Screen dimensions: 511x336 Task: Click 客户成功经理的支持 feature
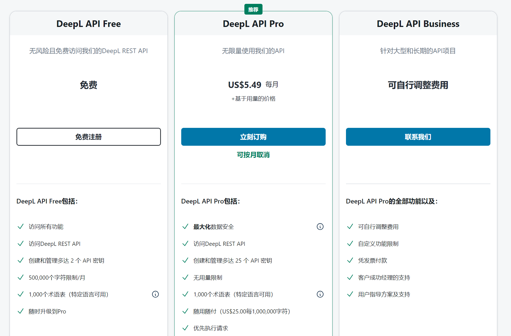(384, 277)
